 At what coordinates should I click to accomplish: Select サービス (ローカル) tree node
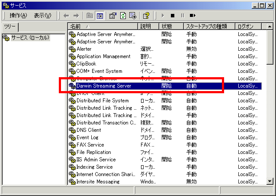30,38
